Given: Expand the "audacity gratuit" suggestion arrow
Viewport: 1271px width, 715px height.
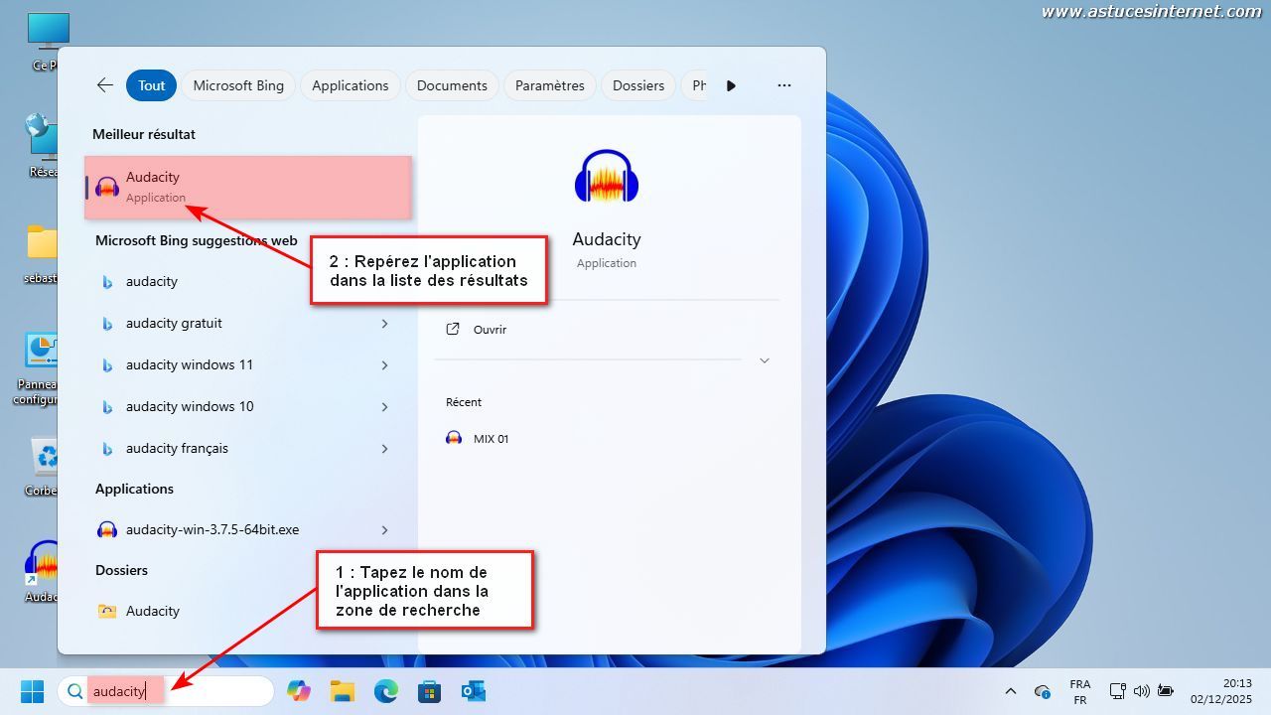Looking at the screenshot, I should (384, 324).
